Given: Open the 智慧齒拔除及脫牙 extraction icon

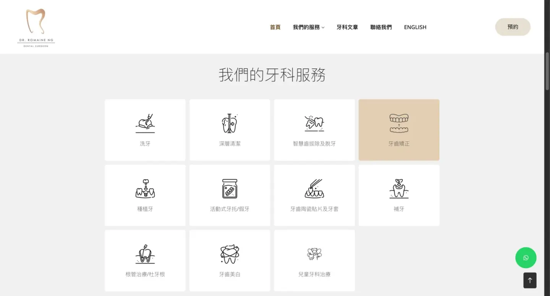Looking at the screenshot, I should point(314,123).
